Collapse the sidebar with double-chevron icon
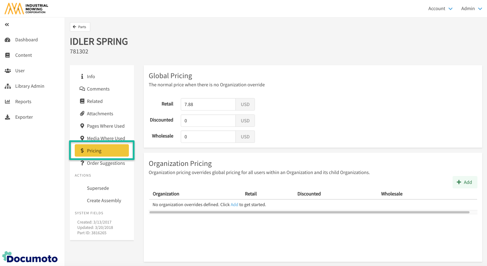Image resolution: width=487 pixels, height=266 pixels. pyautogui.click(x=7, y=25)
